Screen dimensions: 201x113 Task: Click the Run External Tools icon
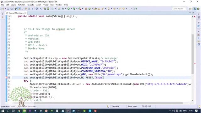click(80, 9)
